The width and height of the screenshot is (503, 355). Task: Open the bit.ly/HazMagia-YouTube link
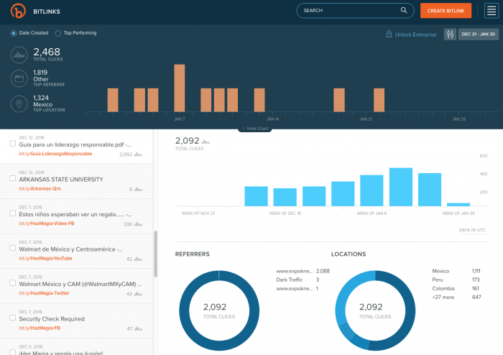click(x=45, y=258)
